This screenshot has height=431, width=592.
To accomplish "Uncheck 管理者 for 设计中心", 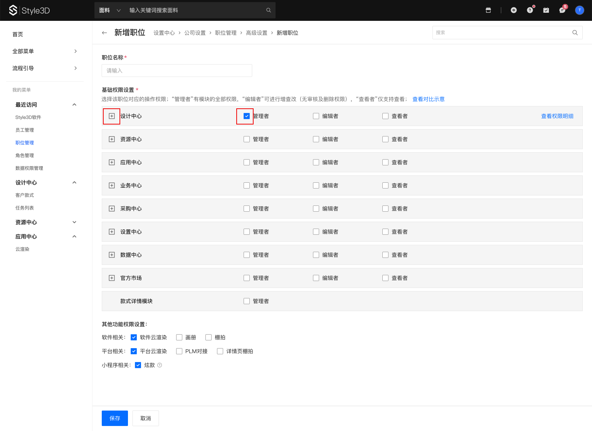I will pos(247,116).
